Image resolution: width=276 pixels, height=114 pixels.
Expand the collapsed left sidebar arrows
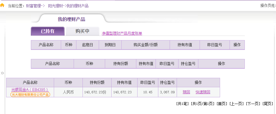coord(2,73)
